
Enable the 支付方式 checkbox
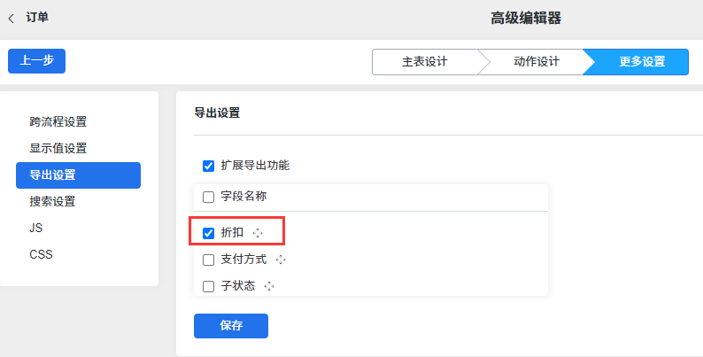pyautogui.click(x=208, y=260)
